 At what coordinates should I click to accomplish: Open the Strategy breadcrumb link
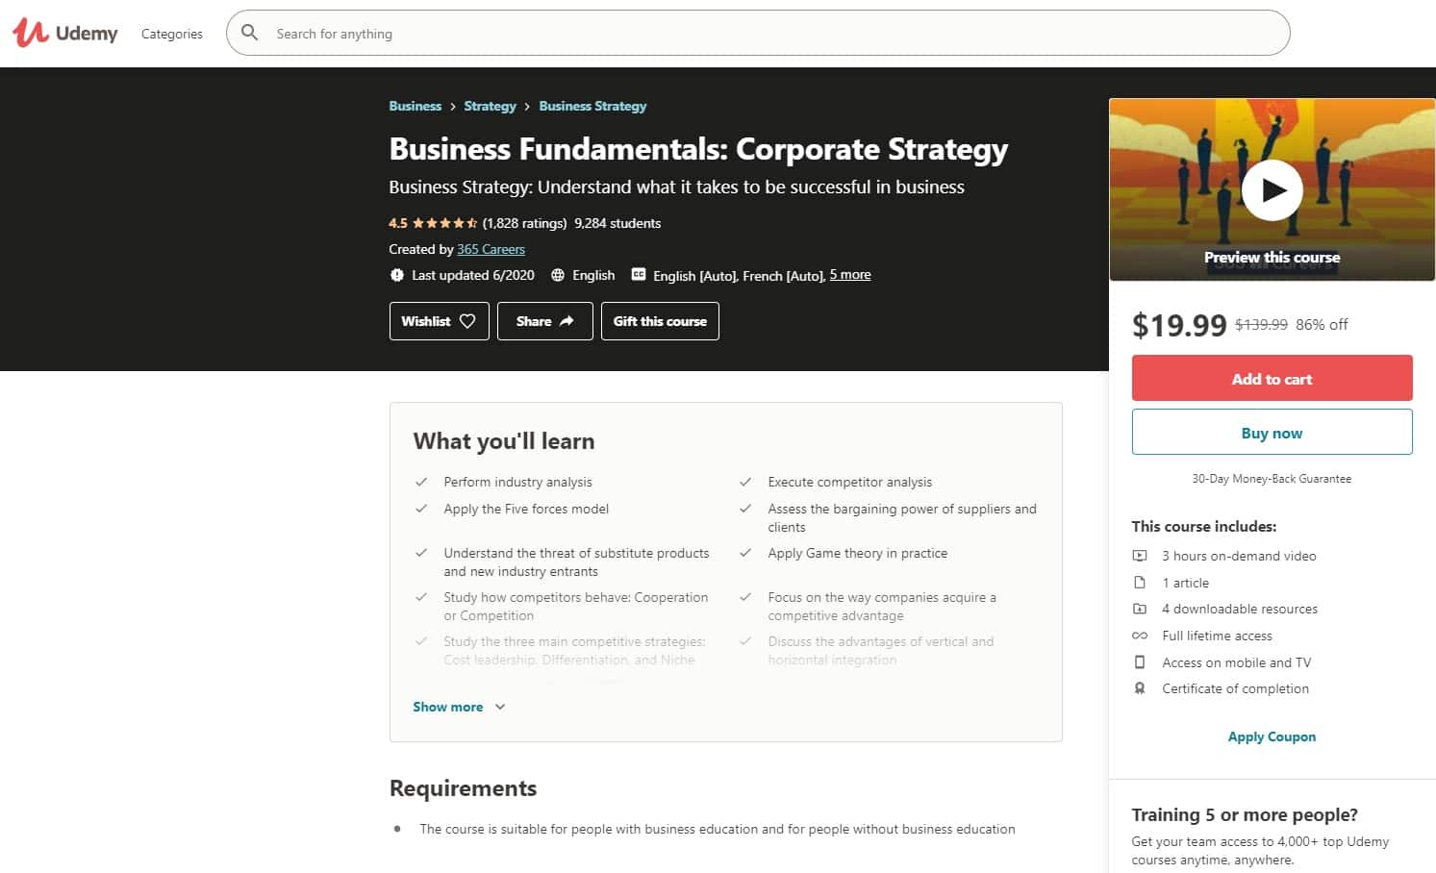490,106
